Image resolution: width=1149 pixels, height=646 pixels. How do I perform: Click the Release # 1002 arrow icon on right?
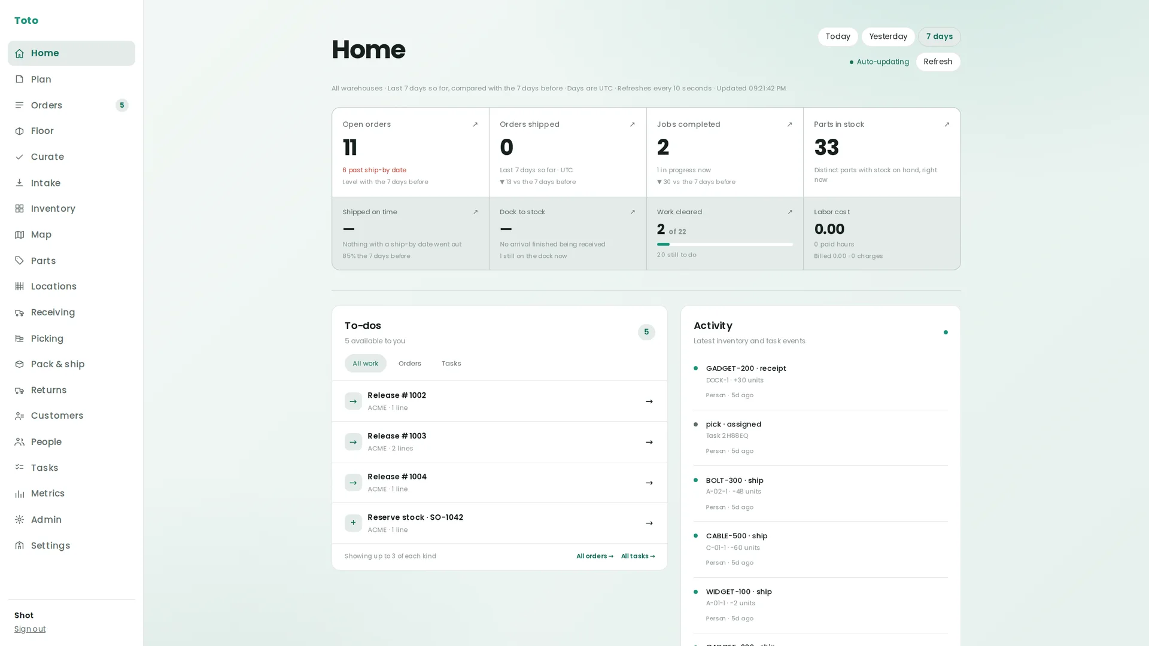pos(649,401)
